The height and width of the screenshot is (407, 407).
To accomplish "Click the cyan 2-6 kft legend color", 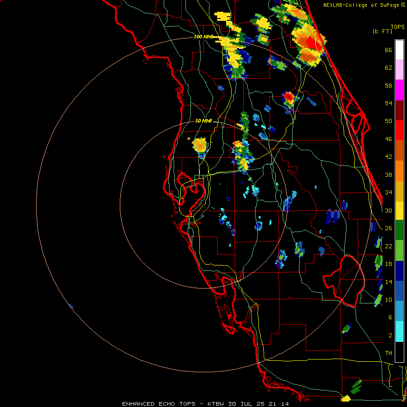I will pyautogui.click(x=399, y=331).
